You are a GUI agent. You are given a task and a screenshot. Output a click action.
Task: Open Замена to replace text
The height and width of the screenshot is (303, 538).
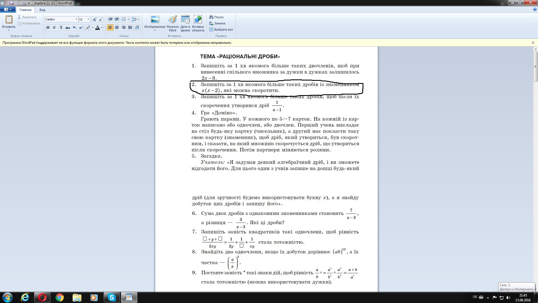217,23
